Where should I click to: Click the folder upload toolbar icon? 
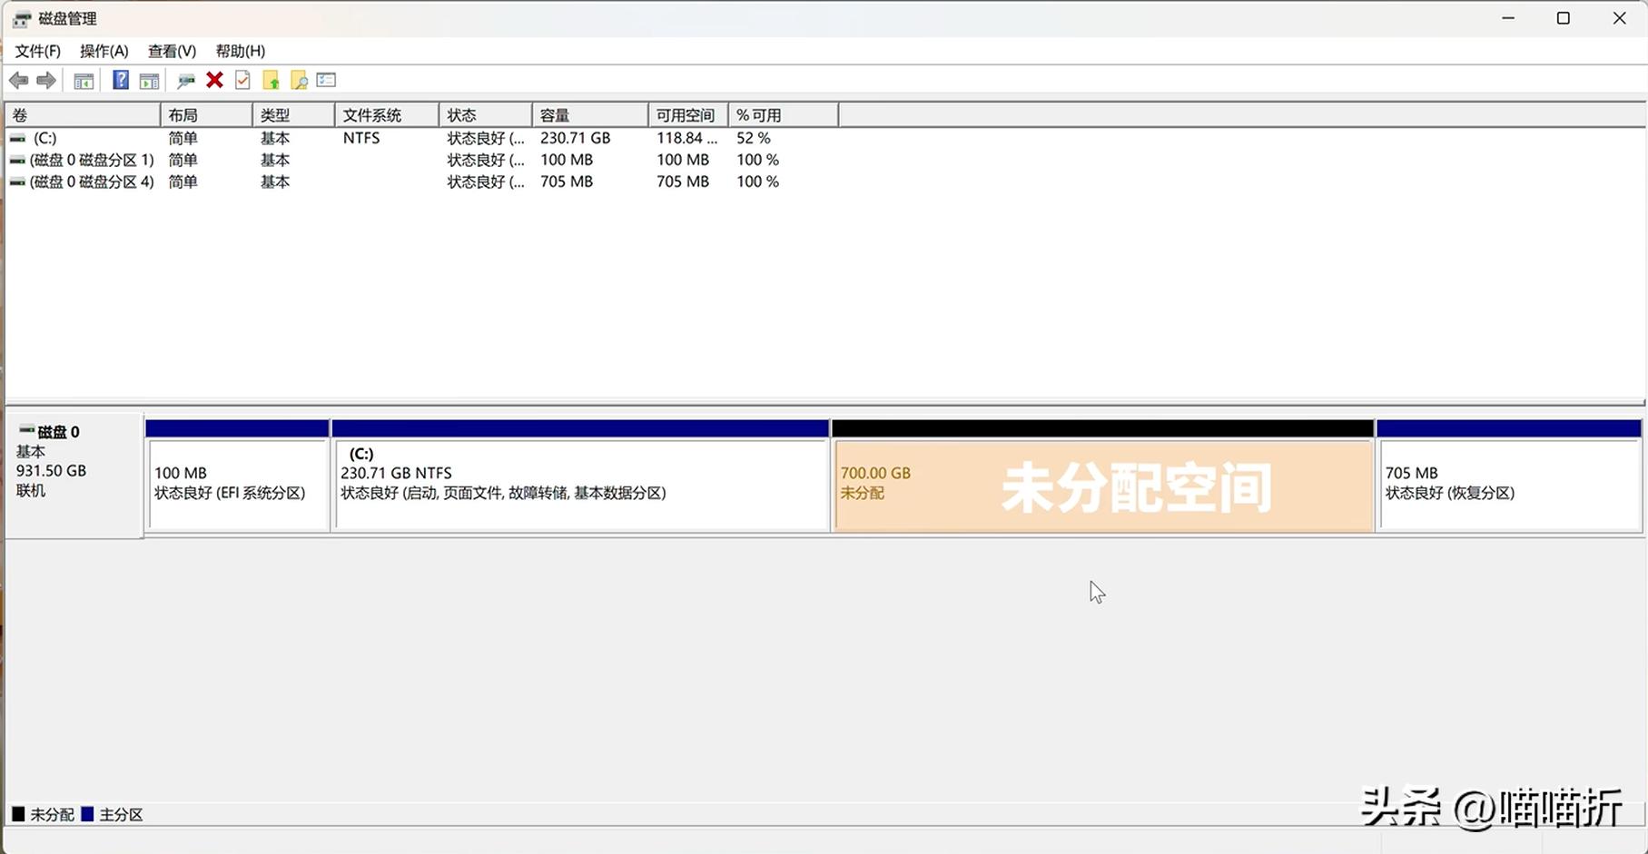point(270,80)
